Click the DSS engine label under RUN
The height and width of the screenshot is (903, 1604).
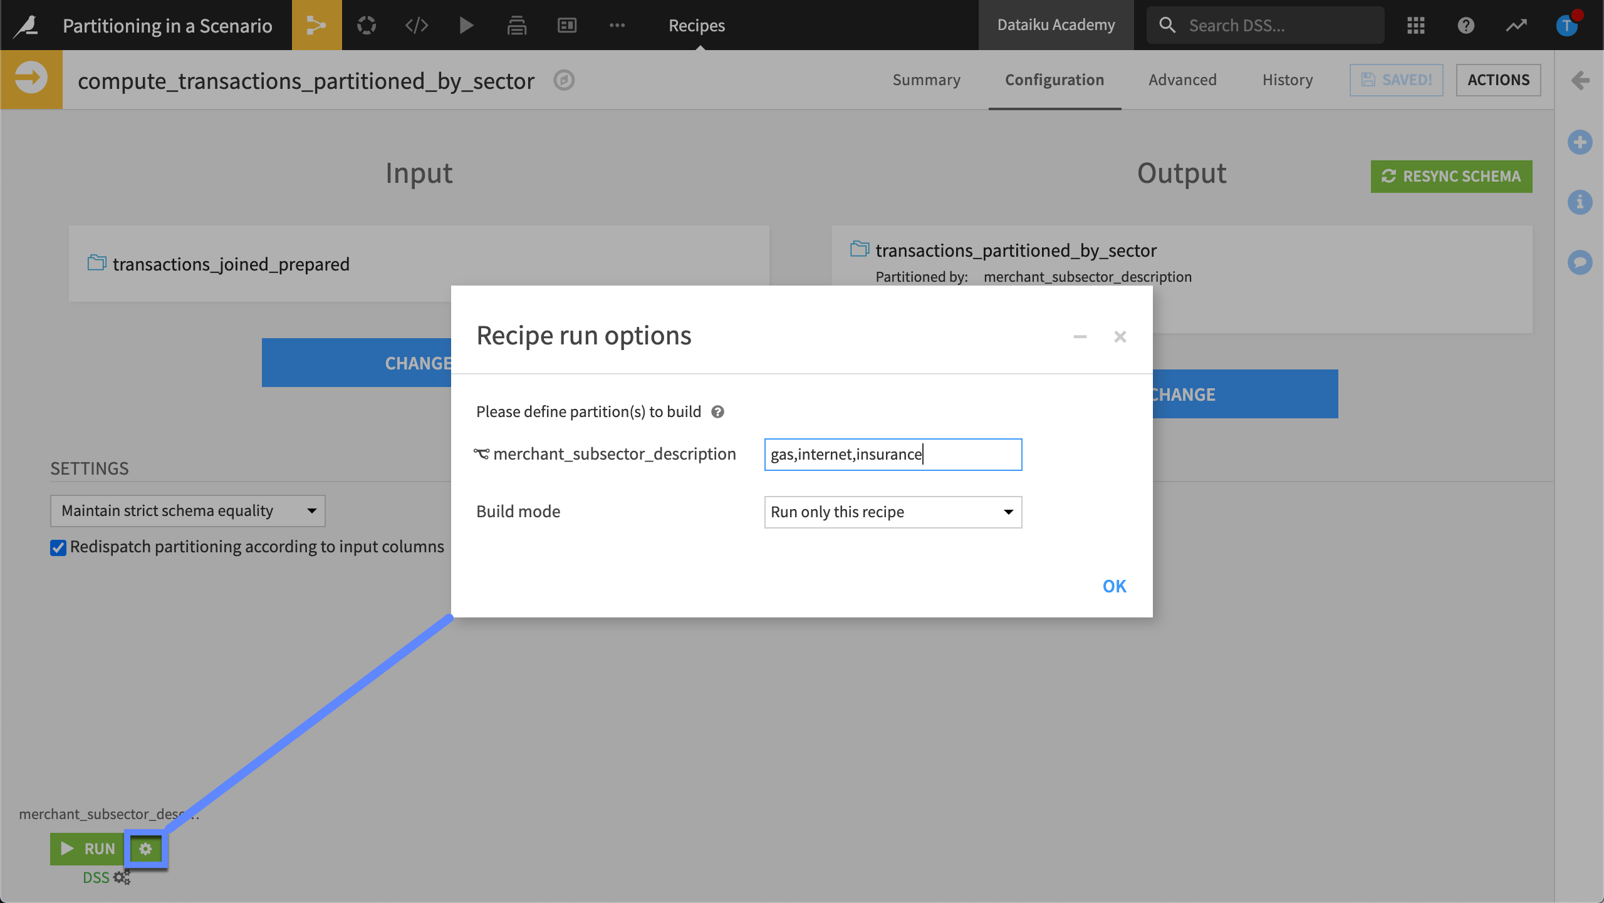(96, 877)
